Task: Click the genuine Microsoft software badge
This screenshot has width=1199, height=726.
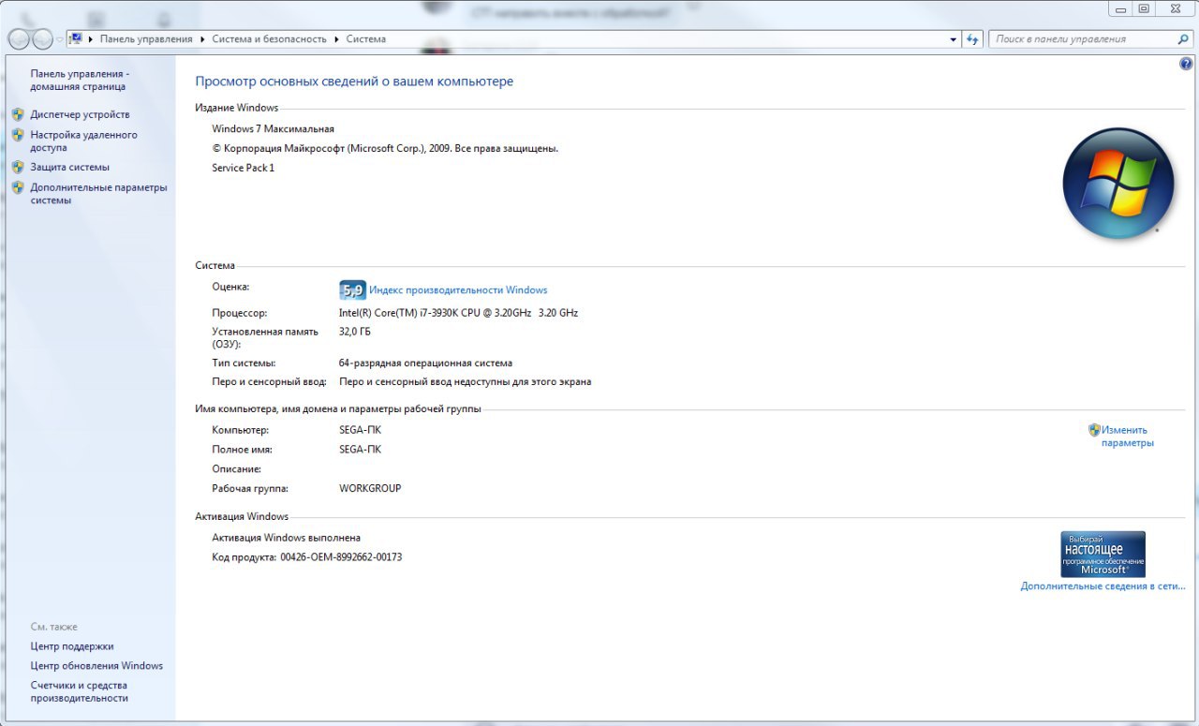Action: (x=1103, y=554)
